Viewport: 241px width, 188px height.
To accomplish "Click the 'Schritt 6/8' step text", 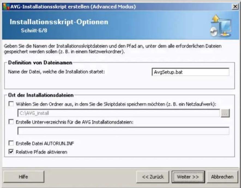I will [x=34, y=31].
